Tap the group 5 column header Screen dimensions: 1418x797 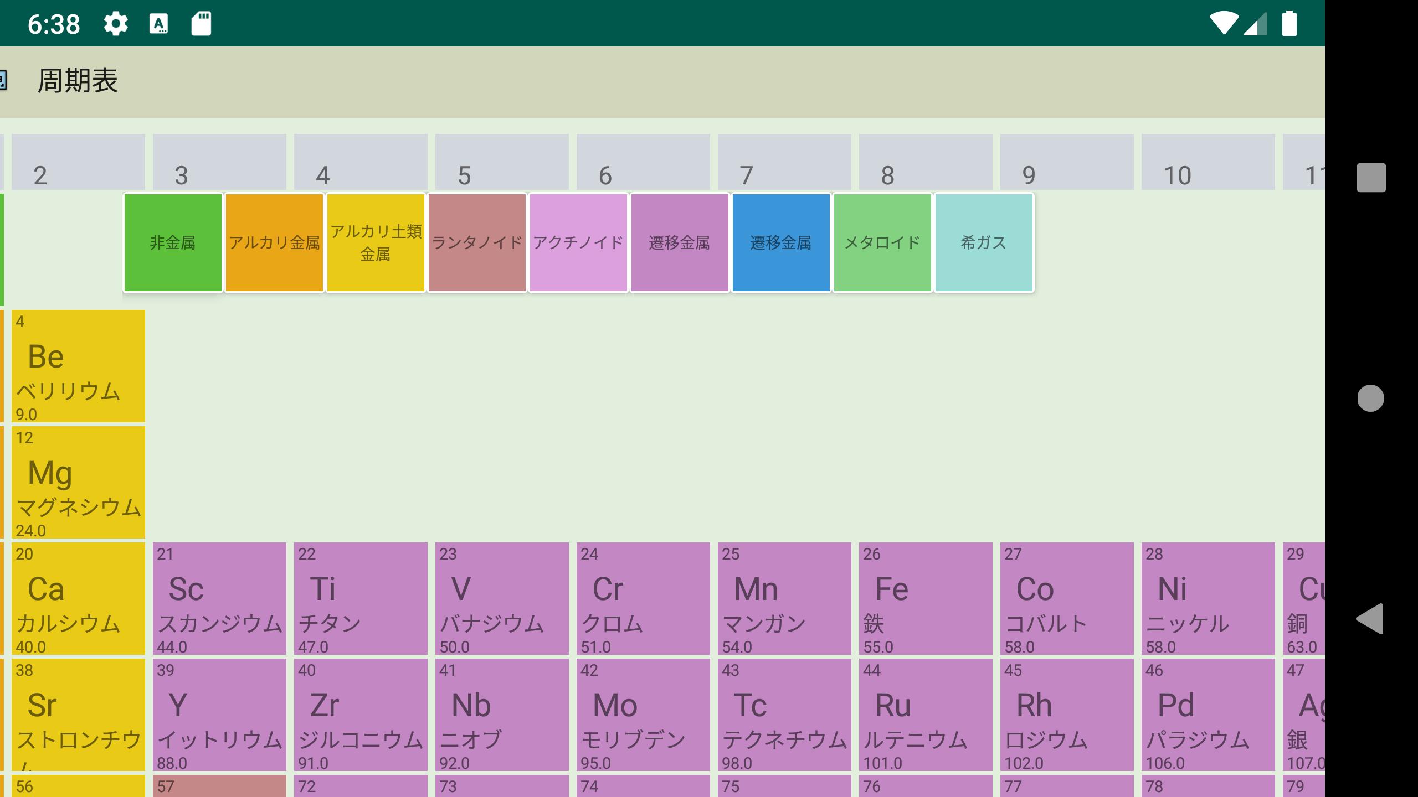pyautogui.click(x=502, y=162)
